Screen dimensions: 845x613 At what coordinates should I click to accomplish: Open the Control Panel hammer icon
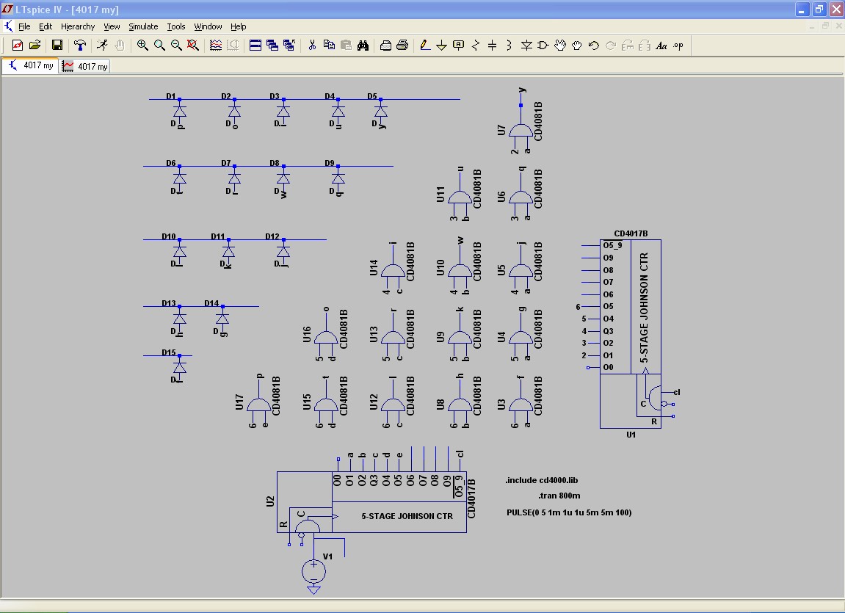[80, 46]
